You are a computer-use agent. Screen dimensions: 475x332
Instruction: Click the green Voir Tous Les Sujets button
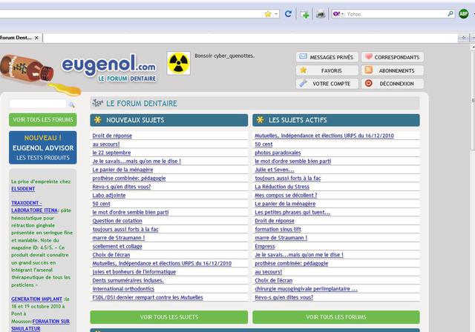point(168,316)
